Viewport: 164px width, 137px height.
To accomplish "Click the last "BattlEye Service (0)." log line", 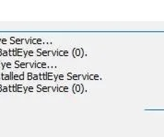I will pos(43,89).
